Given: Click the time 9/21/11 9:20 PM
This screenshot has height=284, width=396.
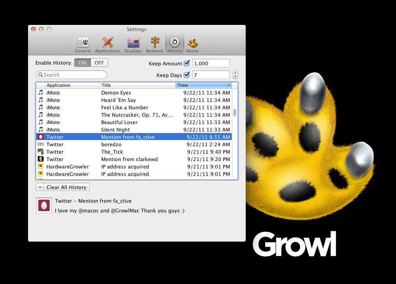Looking at the screenshot, I should coord(209,159).
